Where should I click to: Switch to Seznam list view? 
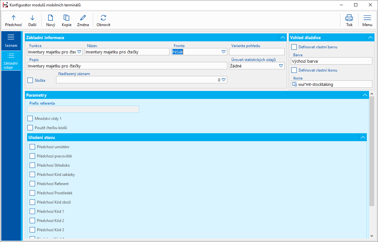pos(11,41)
